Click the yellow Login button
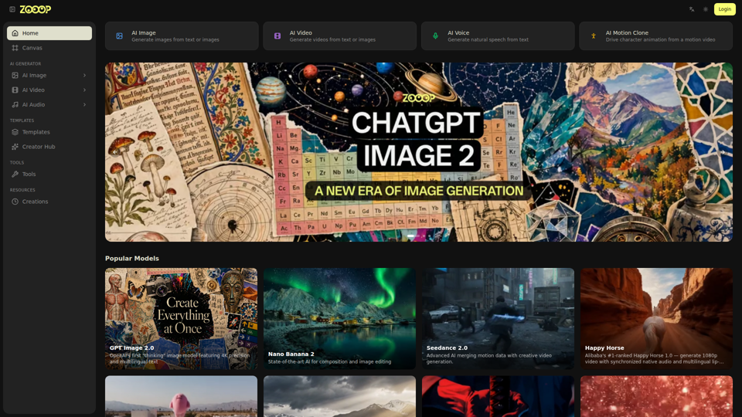 [x=724, y=9]
